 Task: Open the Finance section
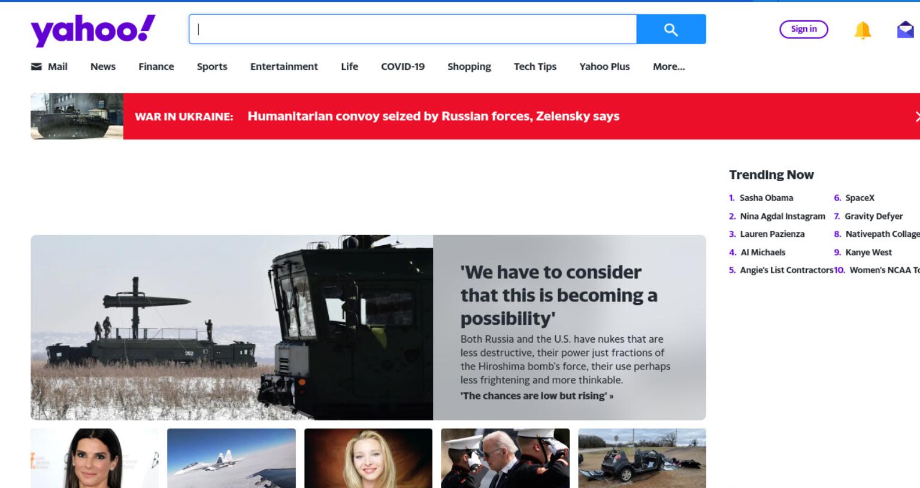point(156,66)
